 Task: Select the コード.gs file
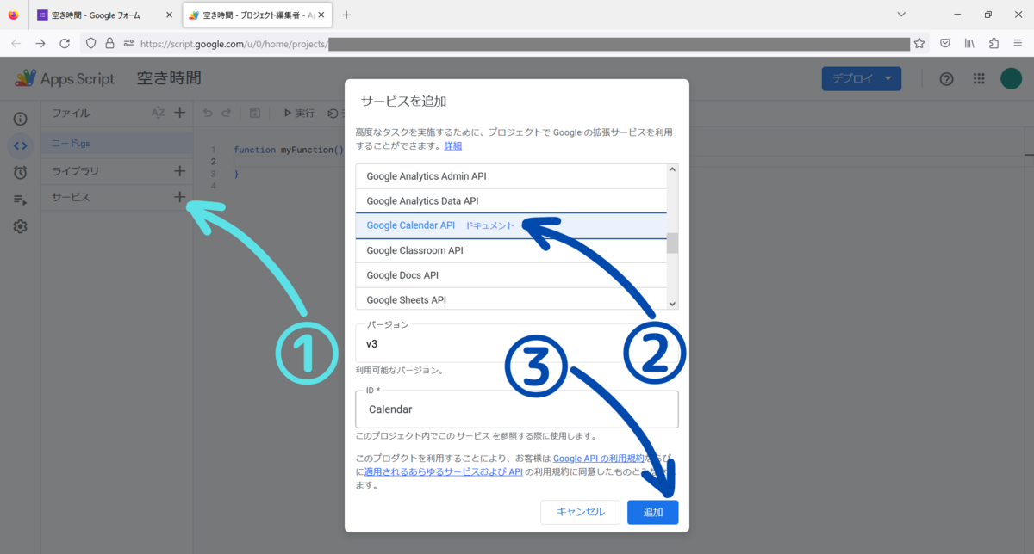116,144
